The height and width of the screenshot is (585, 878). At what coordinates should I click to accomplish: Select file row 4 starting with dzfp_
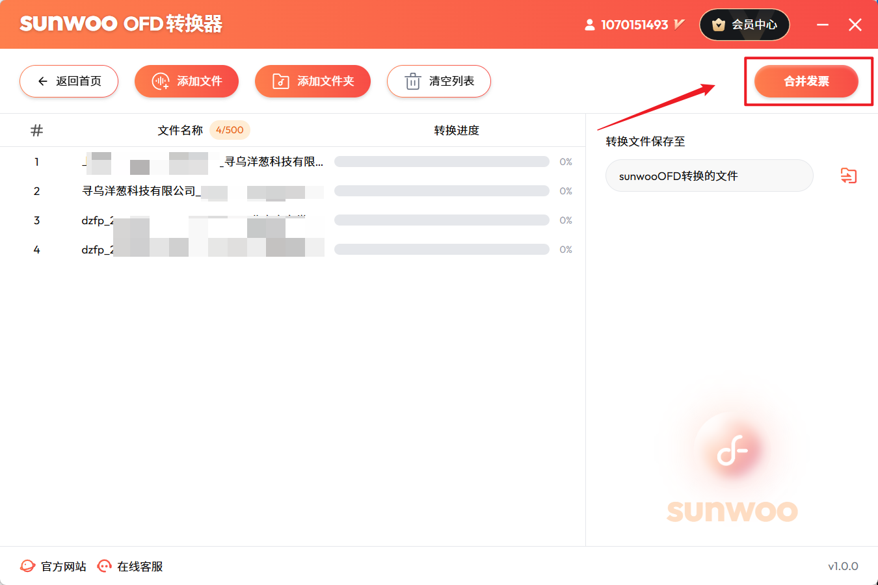[293, 250]
